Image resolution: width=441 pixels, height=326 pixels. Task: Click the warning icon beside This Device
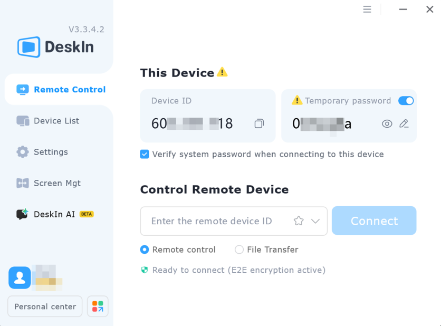pos(222,72)
